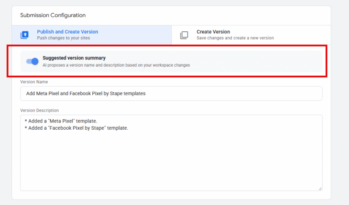This screenshot has height=205, width=349.
Task: Click 'Added a "Meta Pixel" template' line
Action: 61,121
